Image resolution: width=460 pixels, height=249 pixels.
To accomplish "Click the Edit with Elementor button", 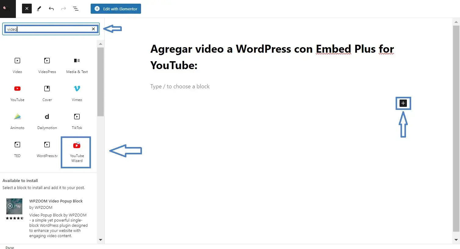I will 116,9.
